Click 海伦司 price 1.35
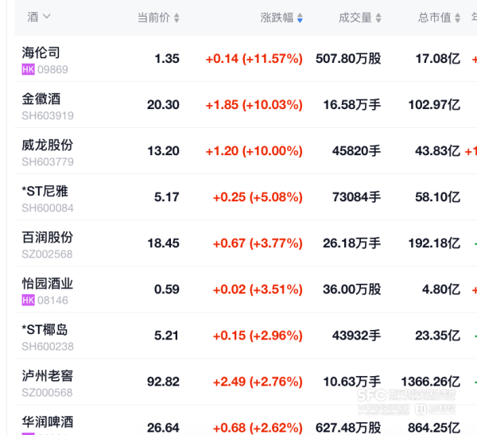The width and height of the screenshot is (477, 435). pos(167,59)
